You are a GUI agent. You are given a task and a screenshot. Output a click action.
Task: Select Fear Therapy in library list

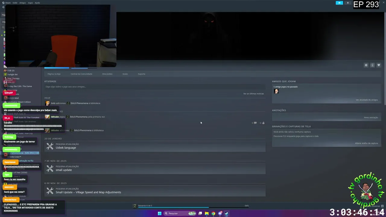point(13,78)
